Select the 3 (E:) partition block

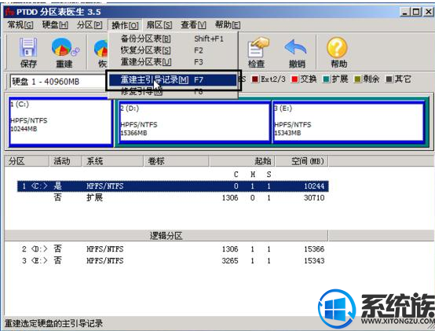pyautogui.click(x=349, y=122)
